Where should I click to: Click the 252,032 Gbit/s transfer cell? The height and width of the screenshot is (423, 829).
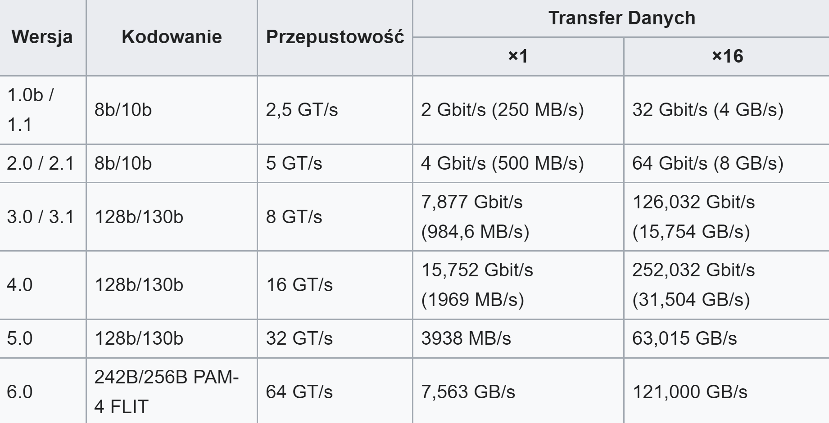[x=726, y=285]
